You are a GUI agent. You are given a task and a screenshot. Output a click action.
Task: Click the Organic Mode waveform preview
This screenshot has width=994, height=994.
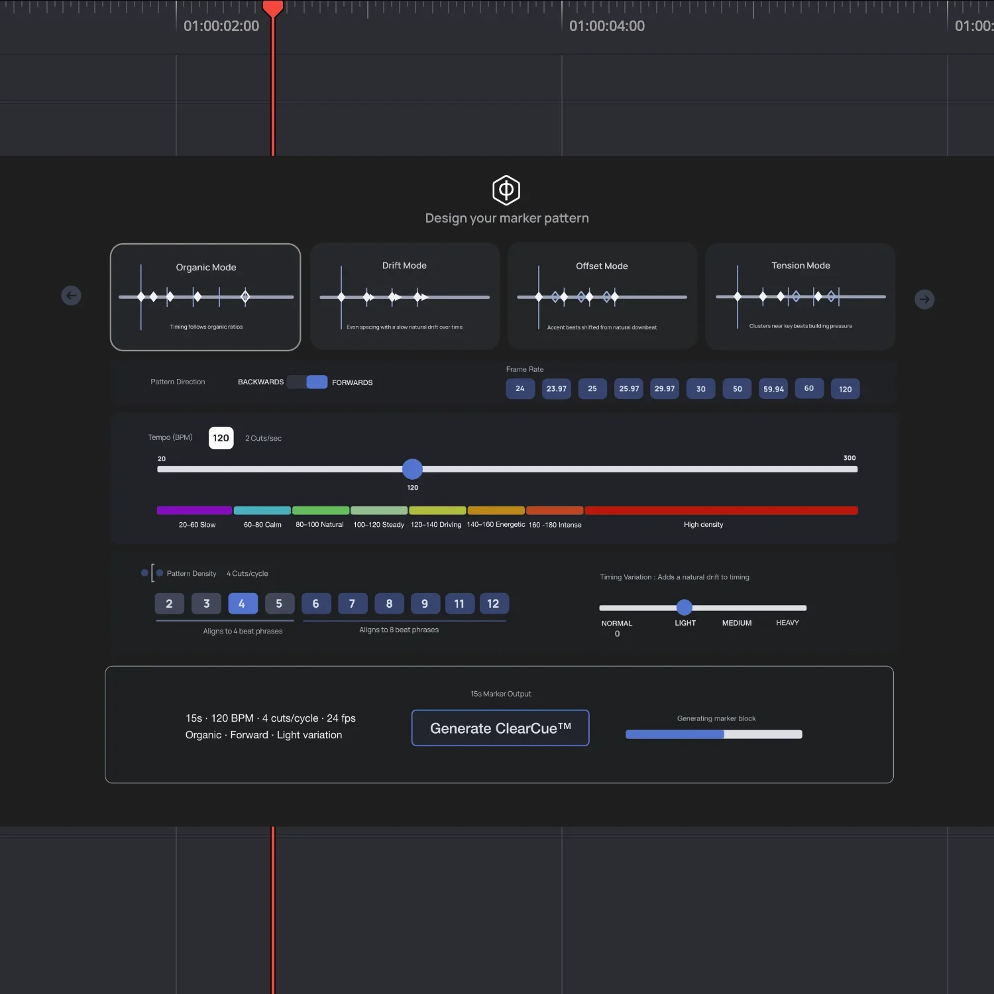tap(205, 296)
